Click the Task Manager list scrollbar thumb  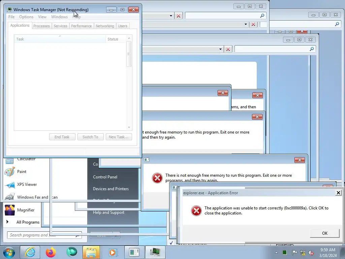(x=129, y=54)
